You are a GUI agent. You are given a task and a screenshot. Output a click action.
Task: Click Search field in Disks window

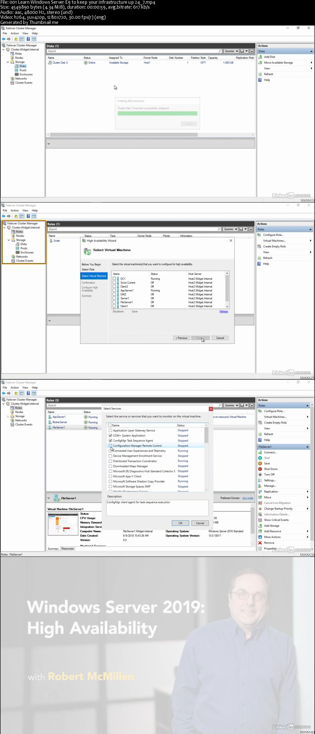pyautogui.click(x=134, y=51)
